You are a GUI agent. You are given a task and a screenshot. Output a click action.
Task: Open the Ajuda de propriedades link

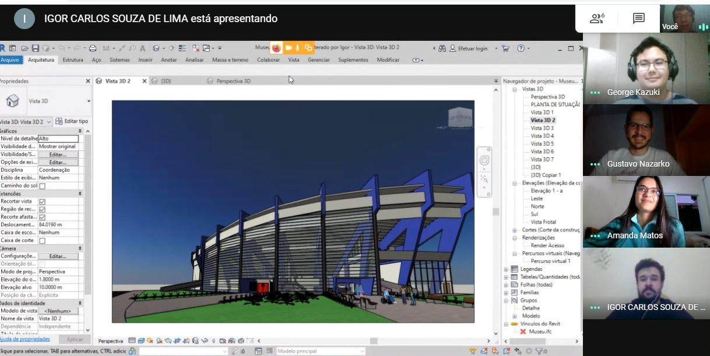click(24, 339)
